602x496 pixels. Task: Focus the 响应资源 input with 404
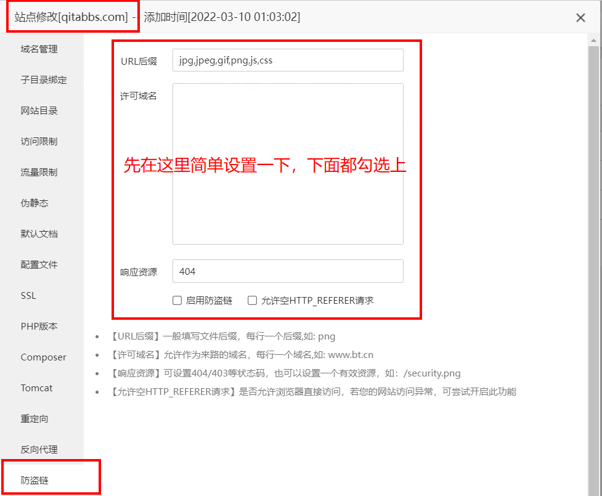point(288,271)
